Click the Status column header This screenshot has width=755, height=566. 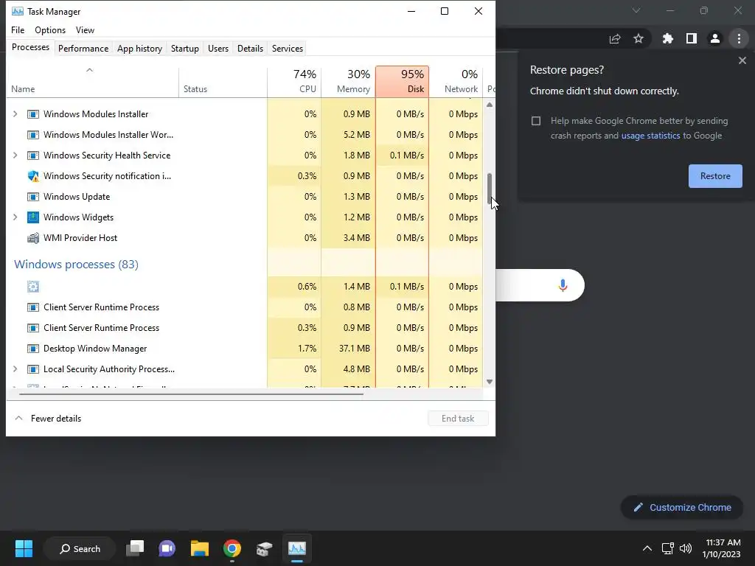tap(223, 81)
